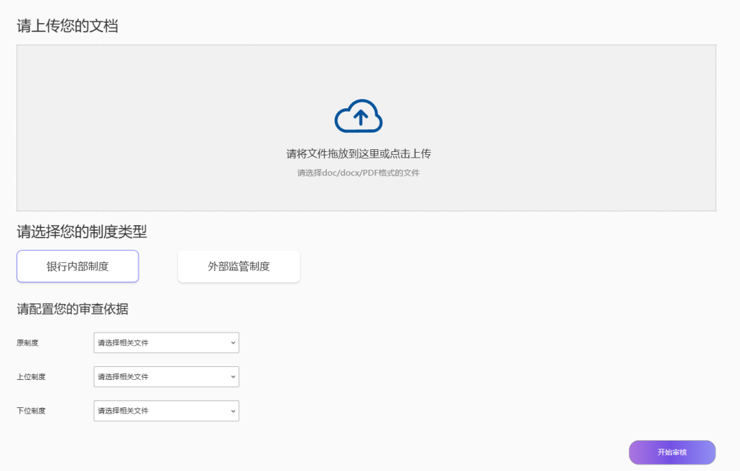
Task: Click the 请上传您的文档 heading
Action: click(67, 26)
